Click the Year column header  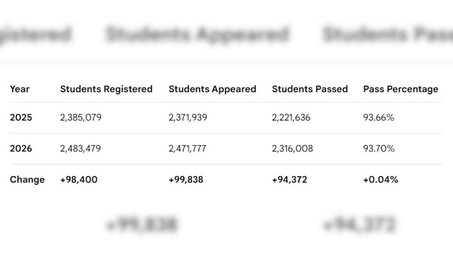click(20, 89)
